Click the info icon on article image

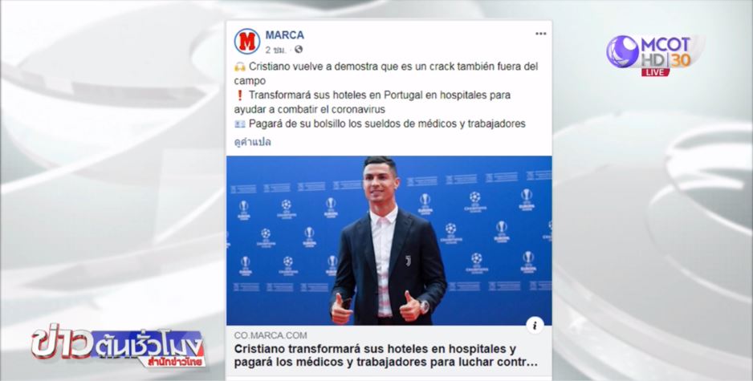pos(535,326)
